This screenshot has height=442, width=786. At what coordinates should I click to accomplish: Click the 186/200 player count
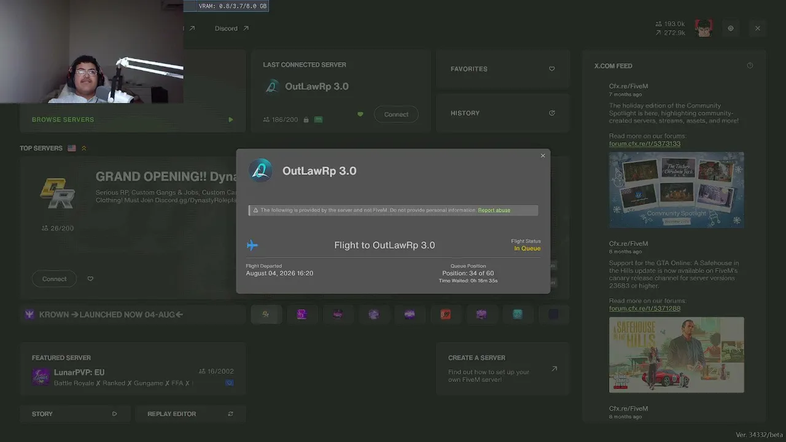point(281,120)
